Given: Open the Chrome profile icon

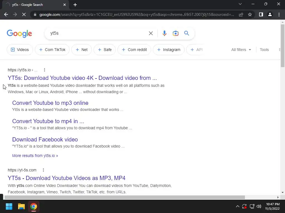Looking at the screenshot, I should (270, 14).
